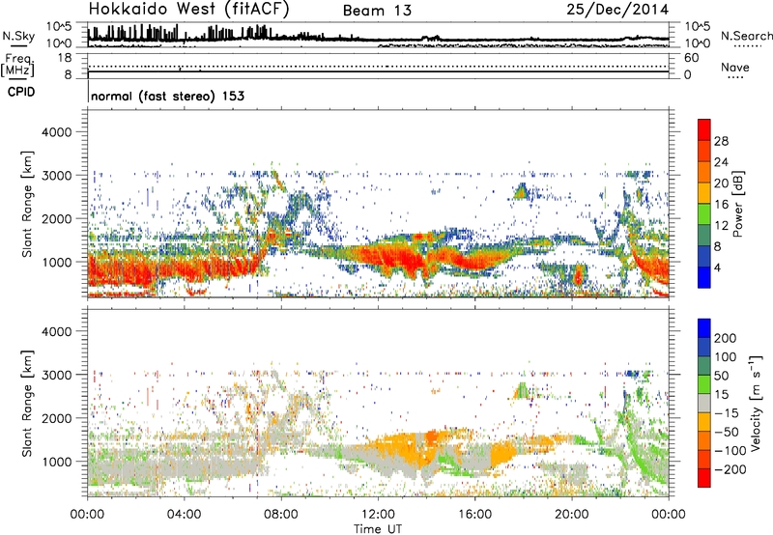Click the '3000' tick of the velocity panel
Image resolution: width=773 pixels, height=535 pixels.
coord(56,375)
